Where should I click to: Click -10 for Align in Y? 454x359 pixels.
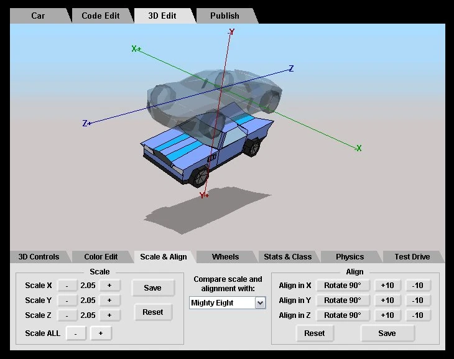(x=417, y=301)
